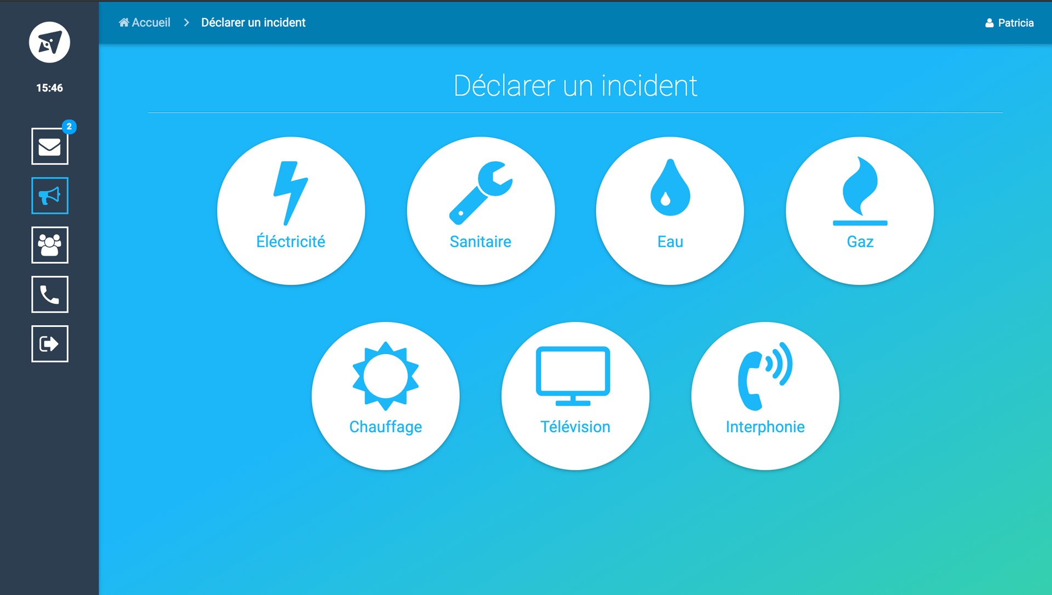Viewport: 1052px width, 595px height.
Task: Open the phone handset sidebar icon
Action: point(49,294)
